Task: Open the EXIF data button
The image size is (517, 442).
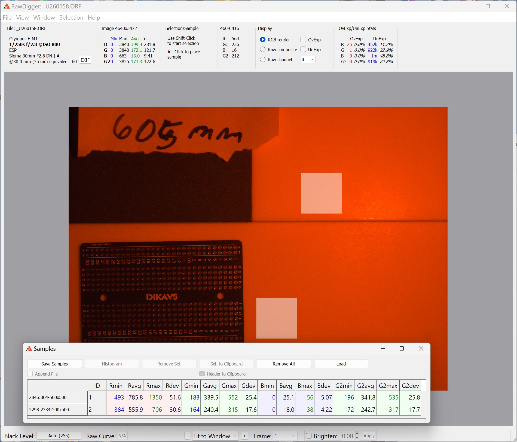Action: tap(85, 60)
